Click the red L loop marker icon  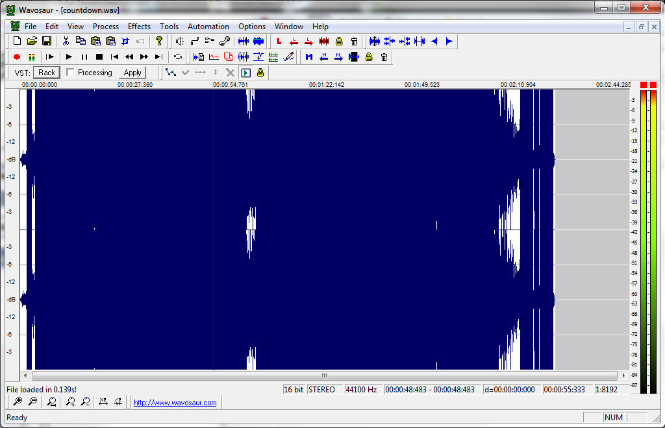tap(279, 41)
